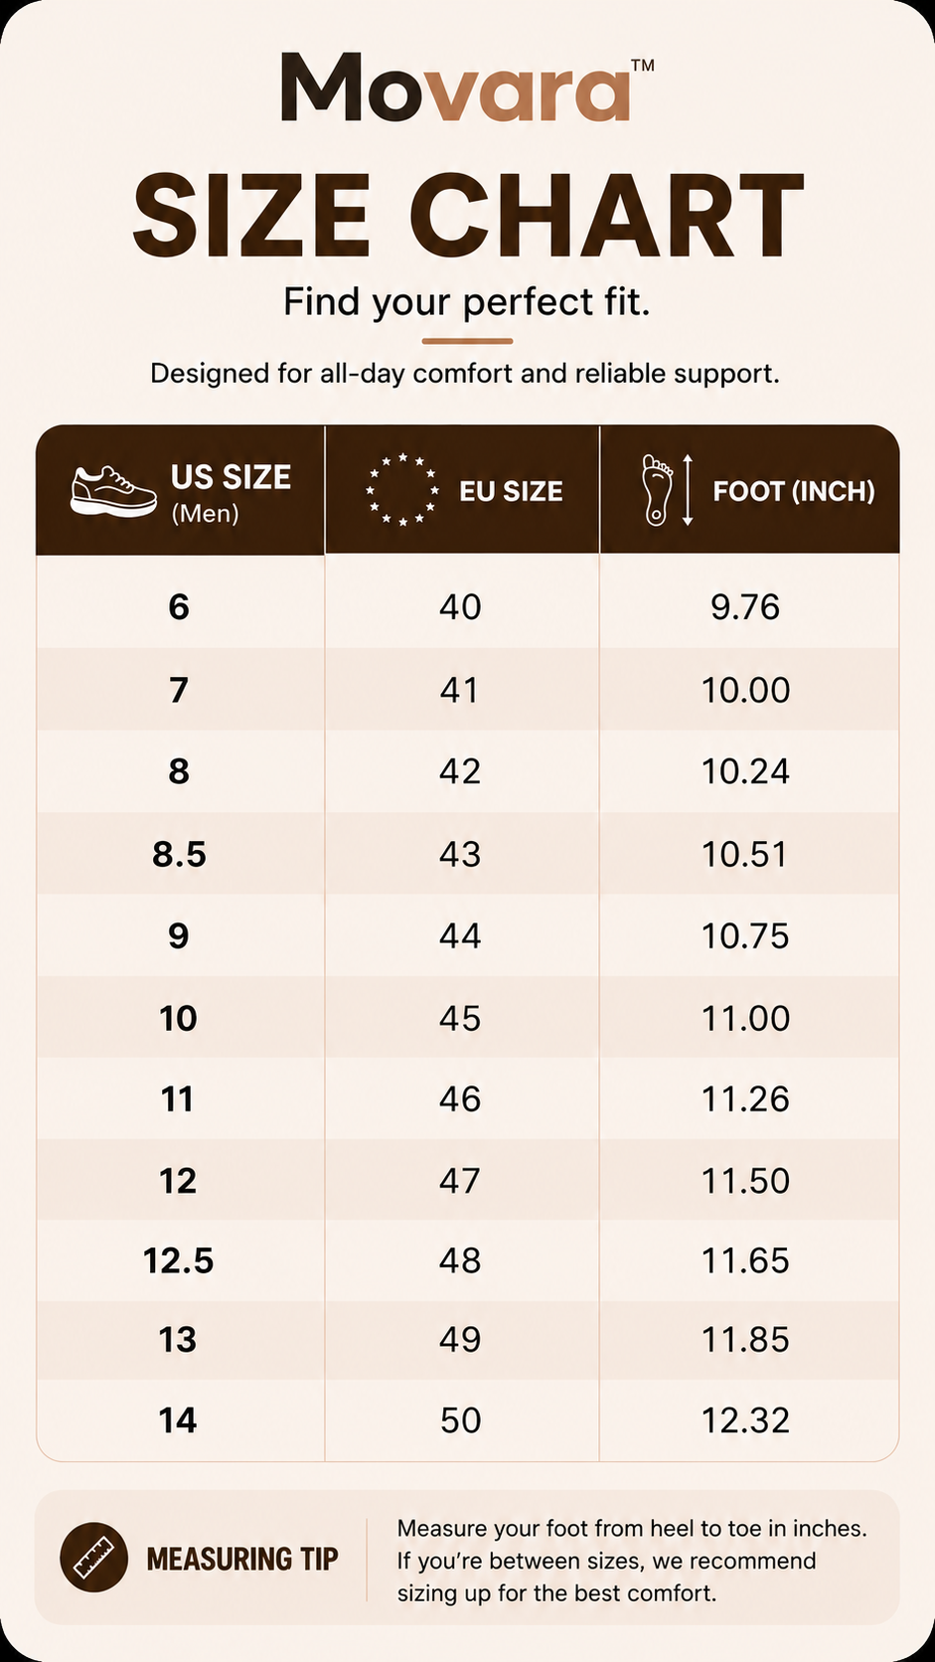Click foot length 12.32 value
This screenshot has height=1662, width=935.
pyautogui.click(x=746, y=1420)
